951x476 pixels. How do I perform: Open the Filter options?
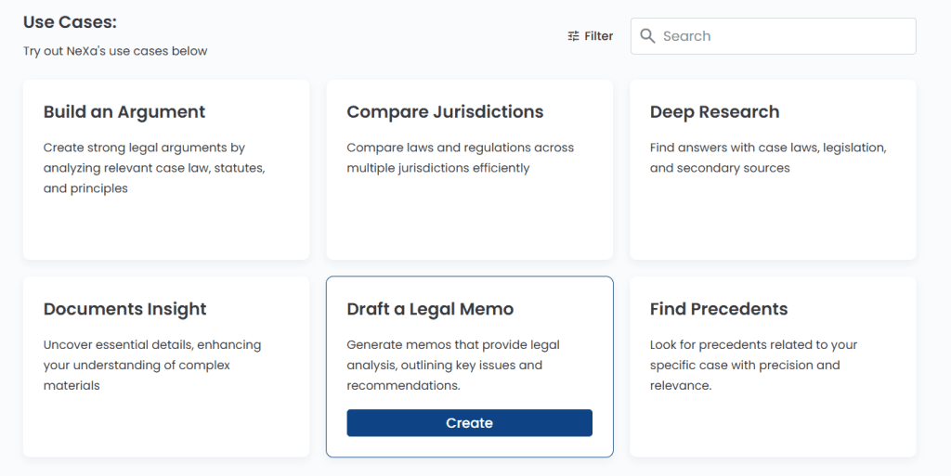[590, 36]
